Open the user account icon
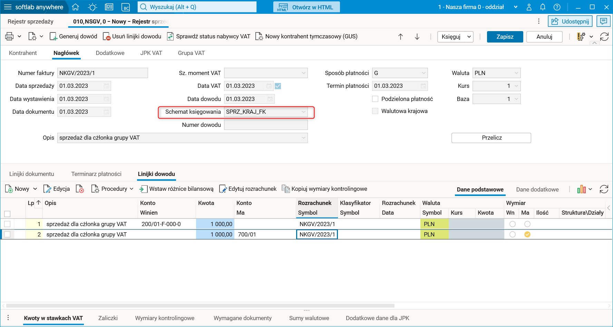613x327 pixels. pos(529,7)
